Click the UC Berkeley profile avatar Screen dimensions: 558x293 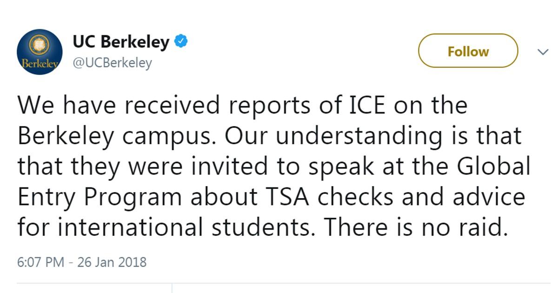(x=40, y=52)
